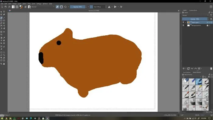The height and width of the screenshot is (120, 213).
Task: Click the crop icon in top toolbar
Action: tap(121, 7)
